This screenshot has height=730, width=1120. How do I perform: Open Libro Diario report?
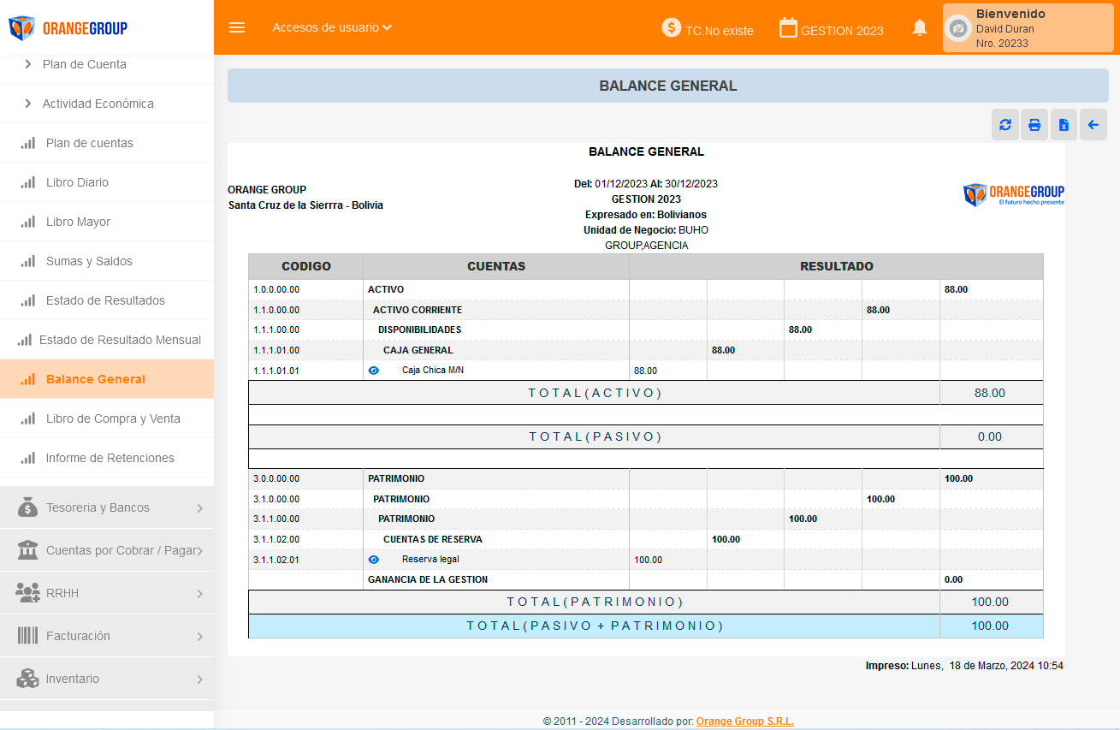click(x=77, y=182)
